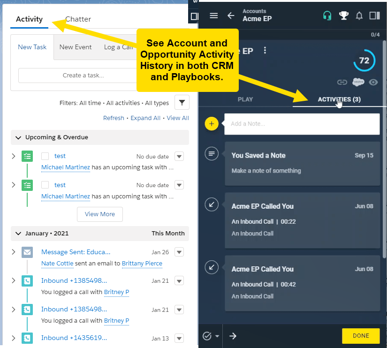Open the dropdown arrow on the first test task

click(179, 156)
